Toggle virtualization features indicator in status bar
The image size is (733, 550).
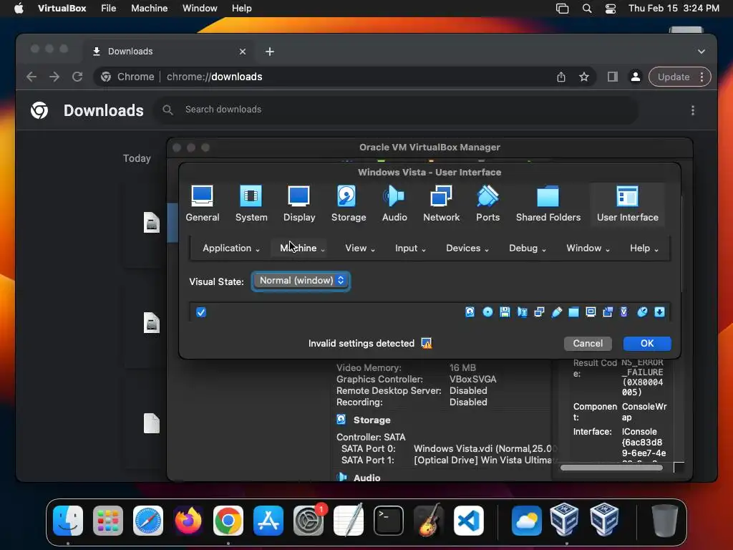(x=624, y=312)
